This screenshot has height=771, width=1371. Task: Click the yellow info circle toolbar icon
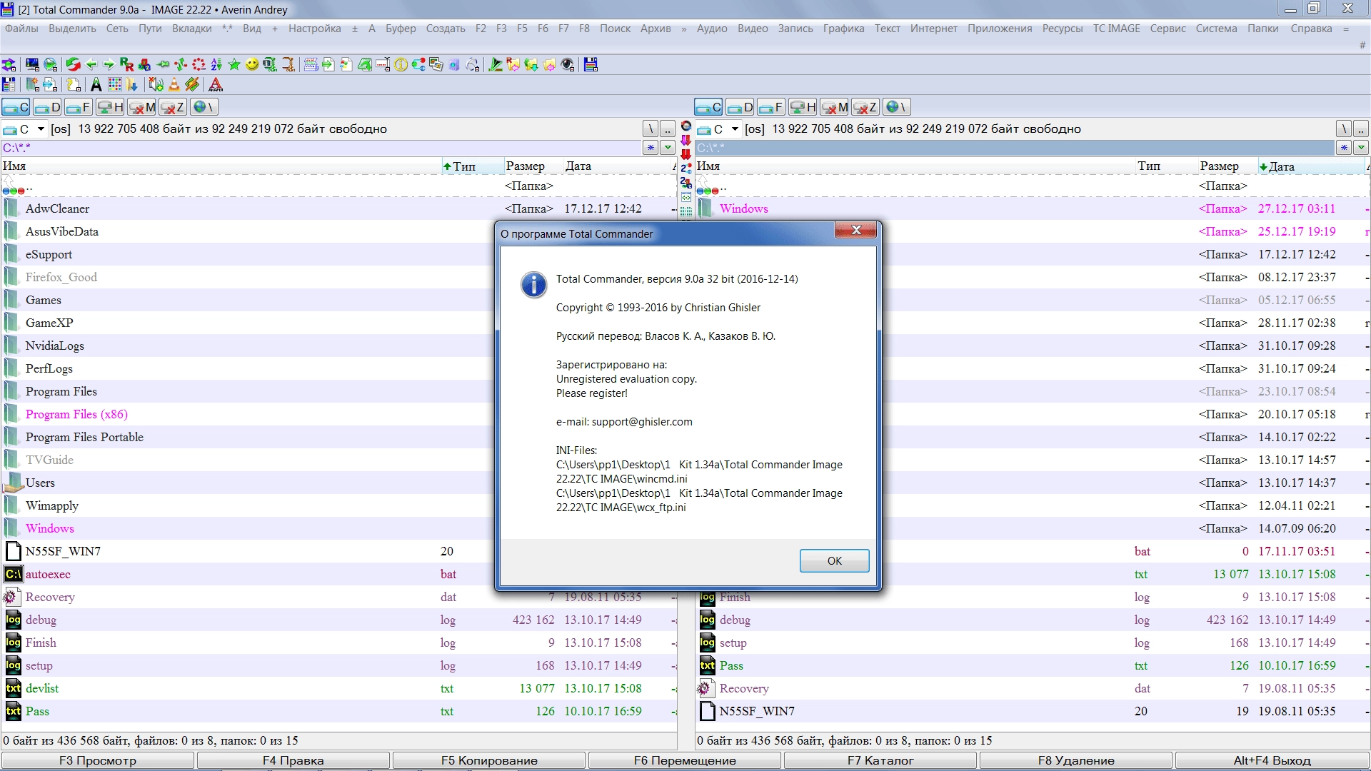pyautogui.click(x=401, y=65)
